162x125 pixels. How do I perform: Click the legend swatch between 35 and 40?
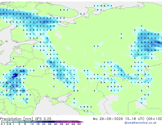(63, 122)
